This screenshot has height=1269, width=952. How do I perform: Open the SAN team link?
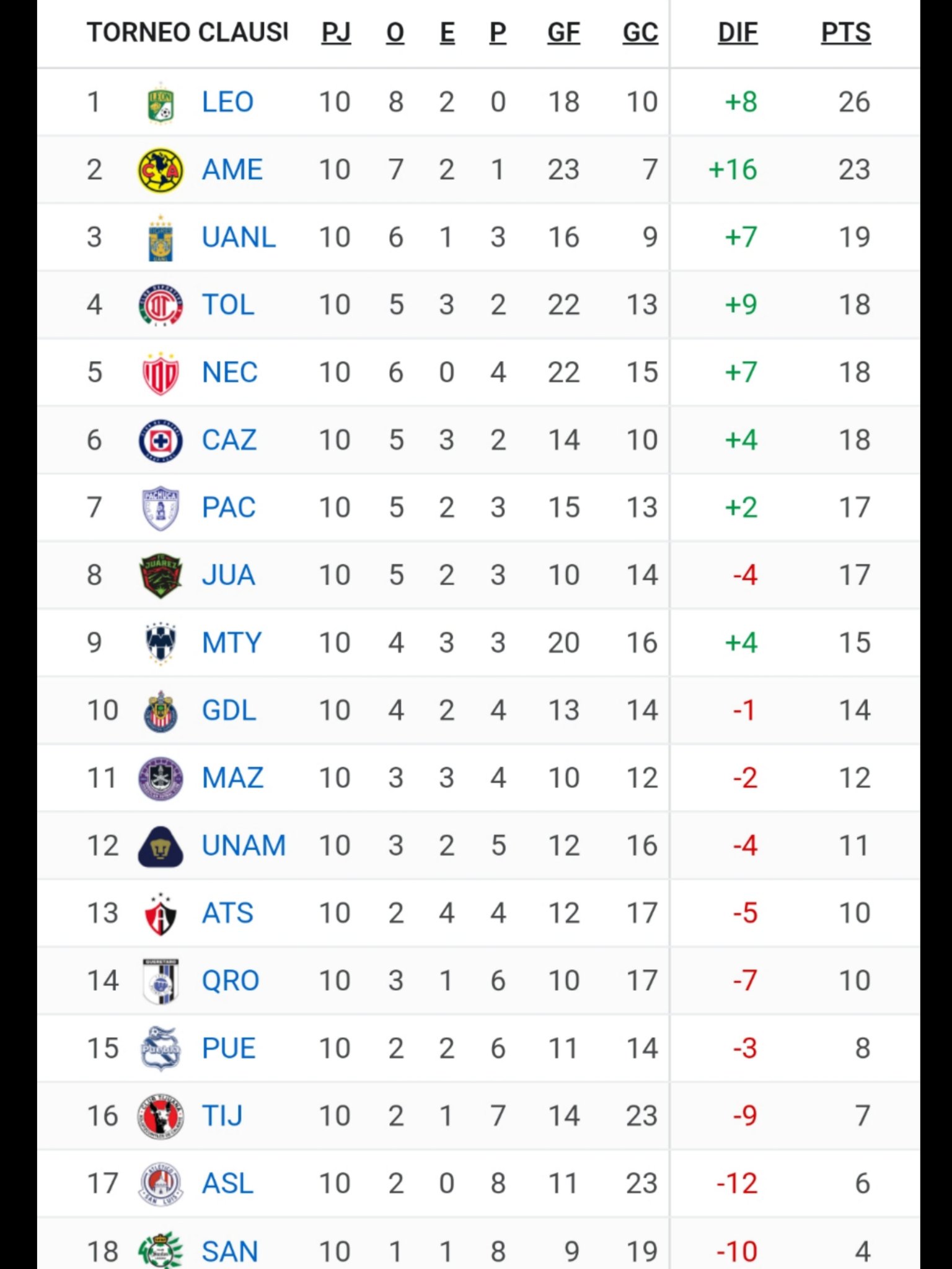[x=229, y=1252]
